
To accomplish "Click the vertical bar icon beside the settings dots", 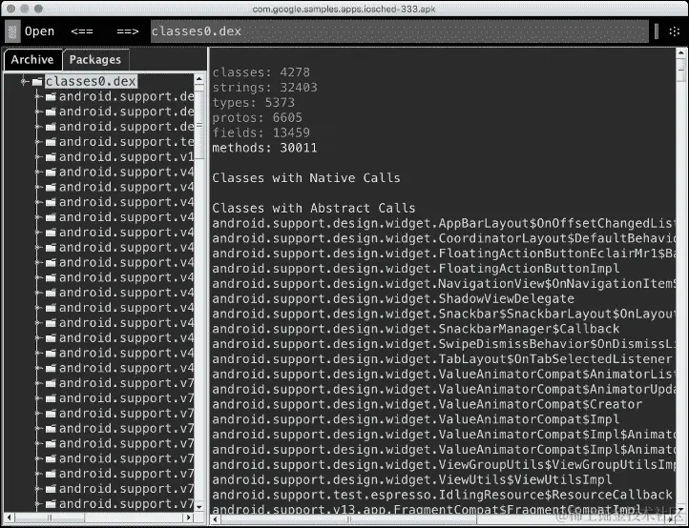I will [657, 31].
